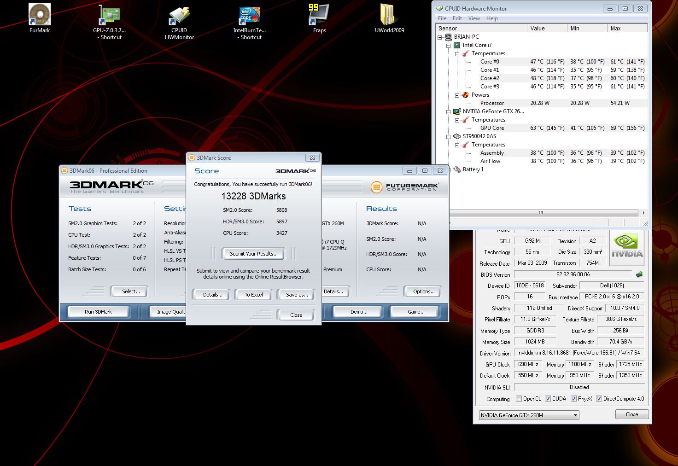Launch the Fraps desktop icon
The width and height of the screenshot is (678, 466).
[x=319, y=15]
